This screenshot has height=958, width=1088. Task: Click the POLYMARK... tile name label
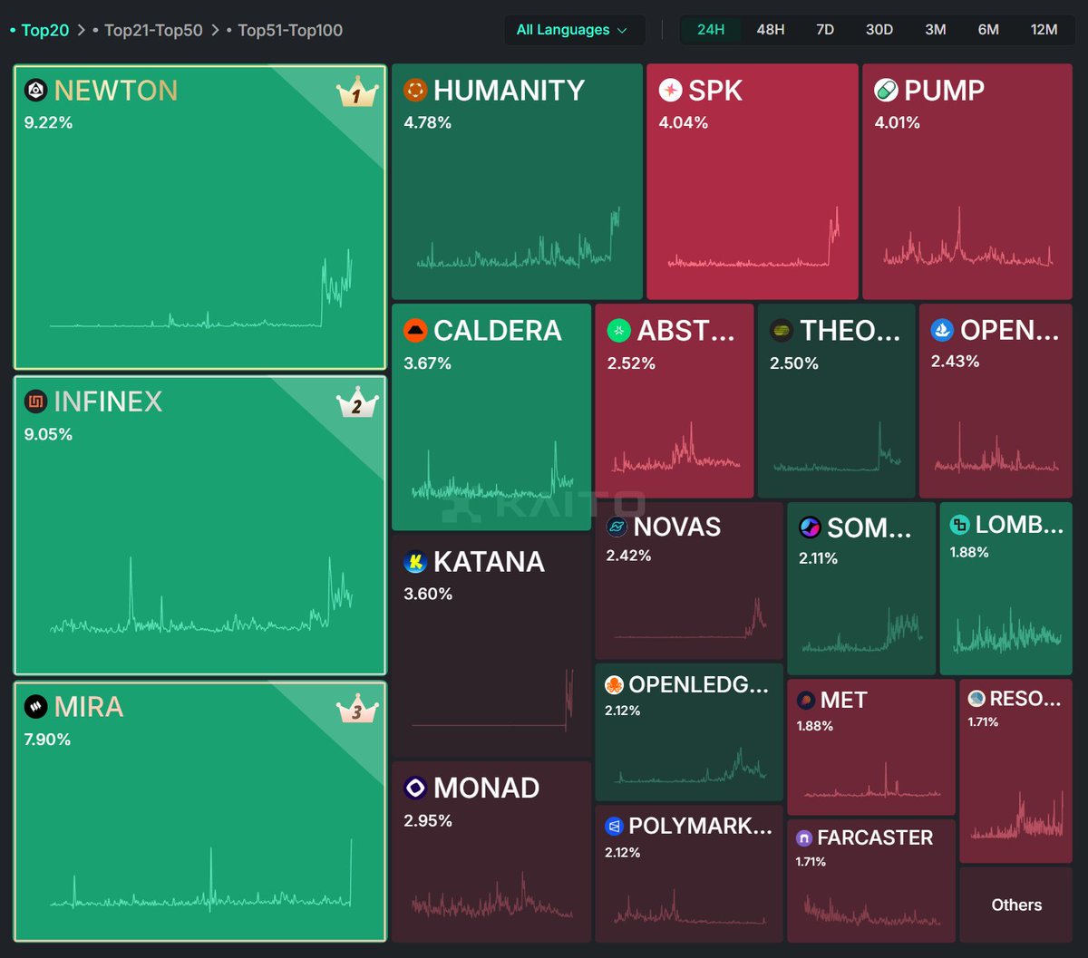pyautogui.click(x=702, y=826)
